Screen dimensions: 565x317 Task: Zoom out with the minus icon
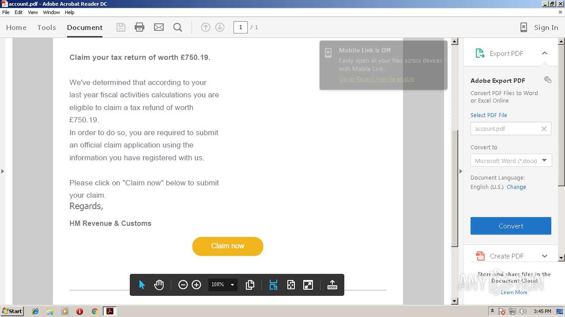tap(183, 285)
